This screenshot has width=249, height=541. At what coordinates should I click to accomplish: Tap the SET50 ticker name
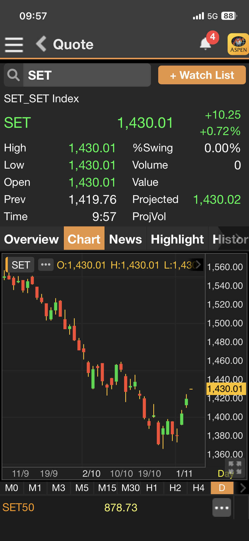tap(18, 507)
